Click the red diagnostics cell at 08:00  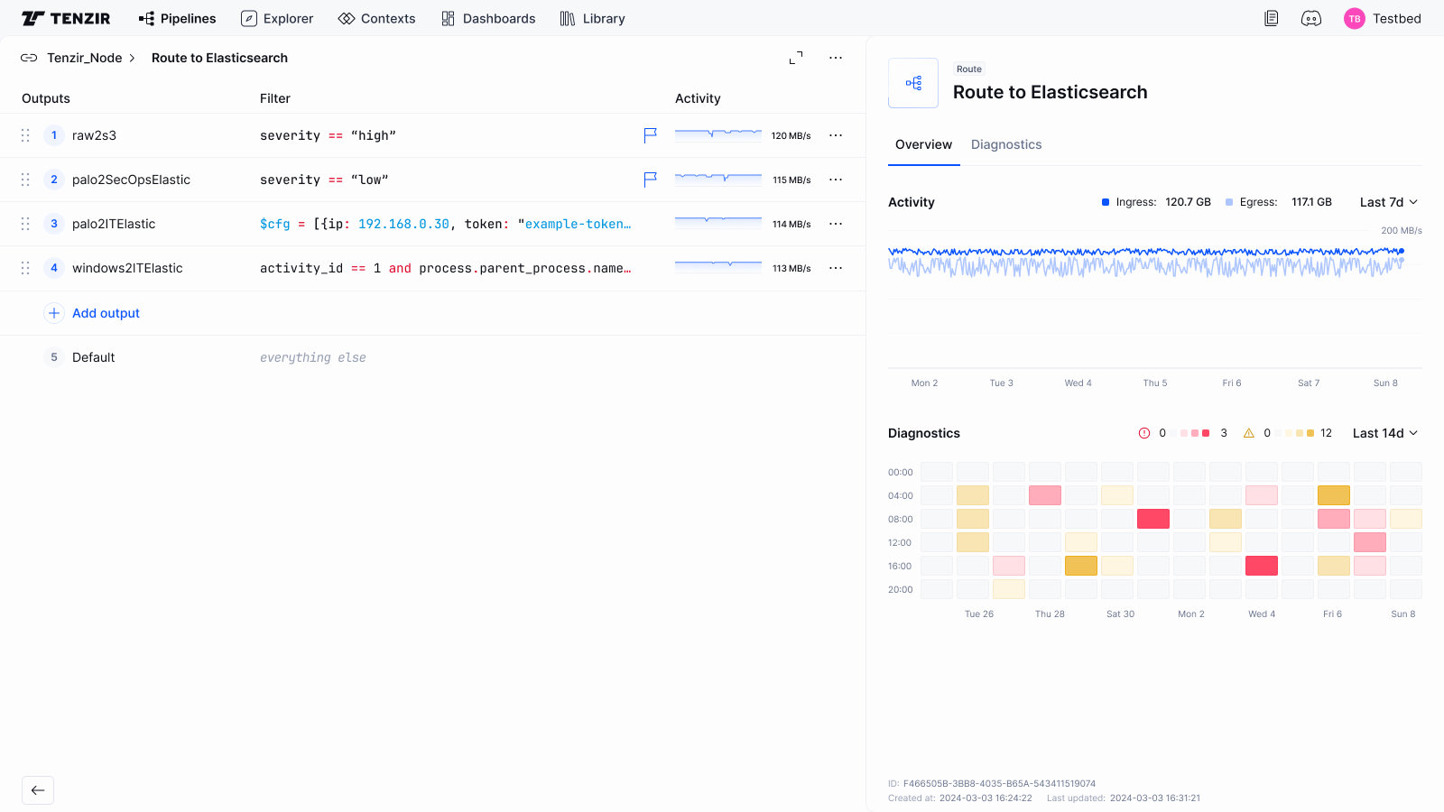(1152, 519)
